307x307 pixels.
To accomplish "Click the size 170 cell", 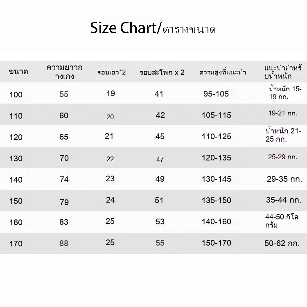I will click(x=16, y=244).
